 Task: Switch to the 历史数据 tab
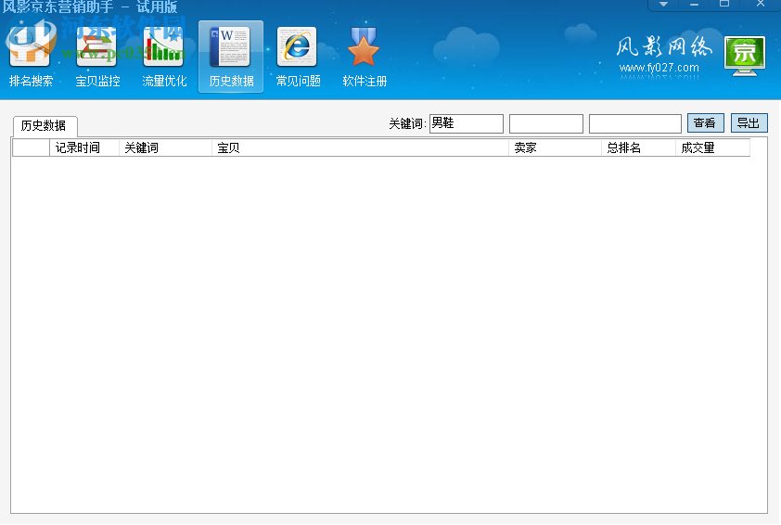click(x=45, y=125)
